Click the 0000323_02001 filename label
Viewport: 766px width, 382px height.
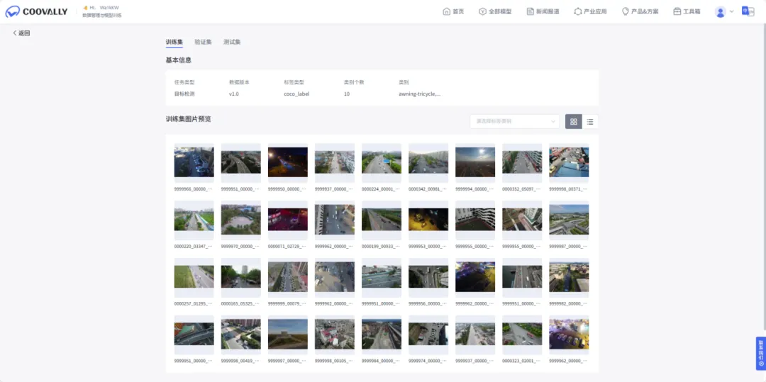click(522, 361)
